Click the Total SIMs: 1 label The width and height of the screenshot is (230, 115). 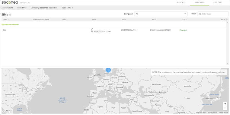[x=67, y=8]
